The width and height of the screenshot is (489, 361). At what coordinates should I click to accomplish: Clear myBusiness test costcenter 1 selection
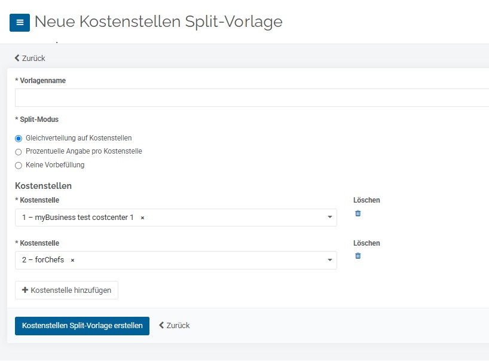(142, 218)
